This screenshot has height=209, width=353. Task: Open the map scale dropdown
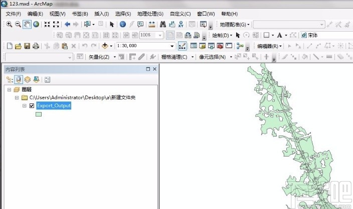[172, 46]
